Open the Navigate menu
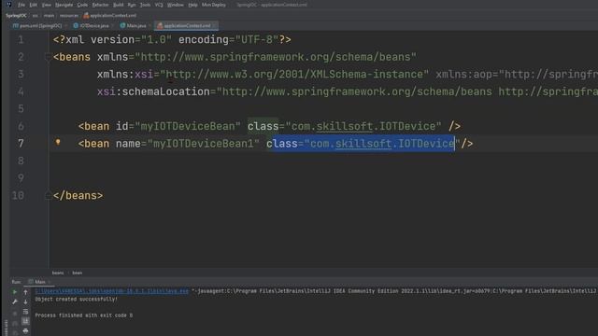The image size is (598, 336). (x=64, y=5)
